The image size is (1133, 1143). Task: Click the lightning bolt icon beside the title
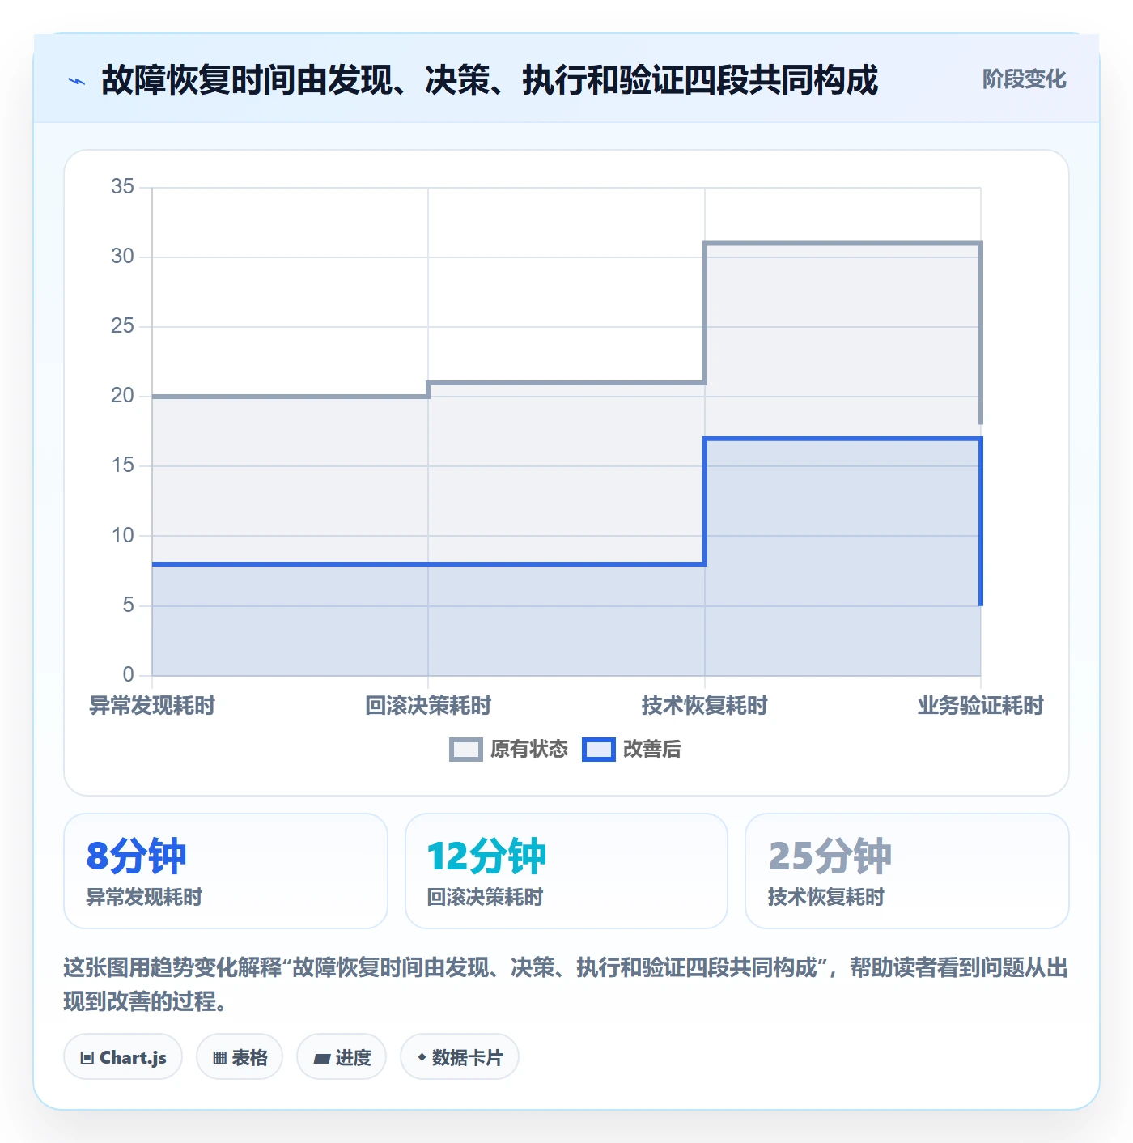click(77, 81)
